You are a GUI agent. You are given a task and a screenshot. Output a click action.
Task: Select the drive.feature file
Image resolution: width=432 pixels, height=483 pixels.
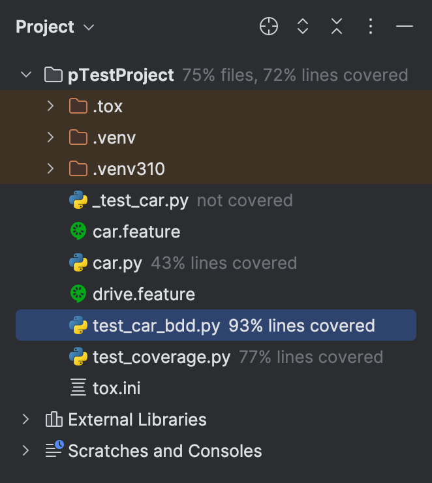144,294
